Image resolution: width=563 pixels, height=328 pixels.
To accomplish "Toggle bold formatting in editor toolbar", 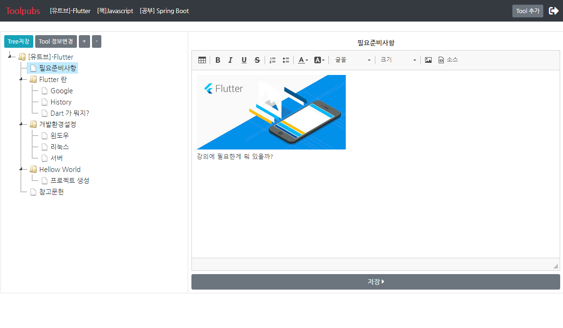I will [218, 60].
